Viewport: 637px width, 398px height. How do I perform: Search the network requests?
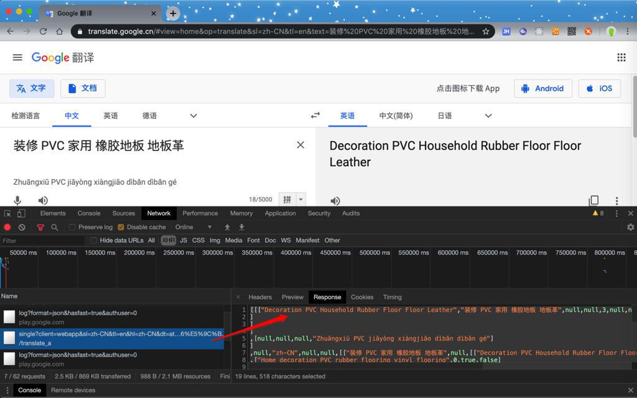click(x=55, y=227)
